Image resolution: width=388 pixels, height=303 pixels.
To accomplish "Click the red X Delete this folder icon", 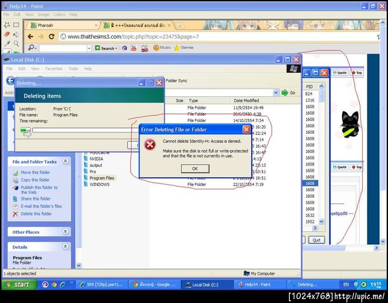I will click(16, 214).
